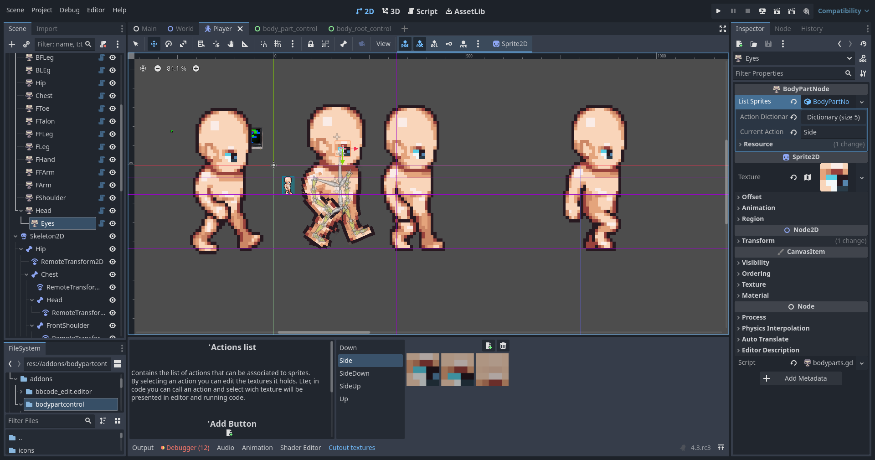
Task: Click the Ruler Mode tool
Action: click(245, 44)
